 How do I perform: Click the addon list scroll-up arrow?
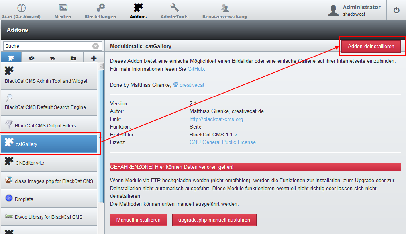[100, 66]
